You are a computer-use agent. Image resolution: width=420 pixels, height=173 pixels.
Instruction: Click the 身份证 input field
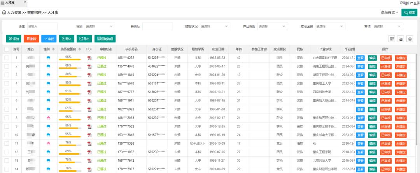(157, 26)
